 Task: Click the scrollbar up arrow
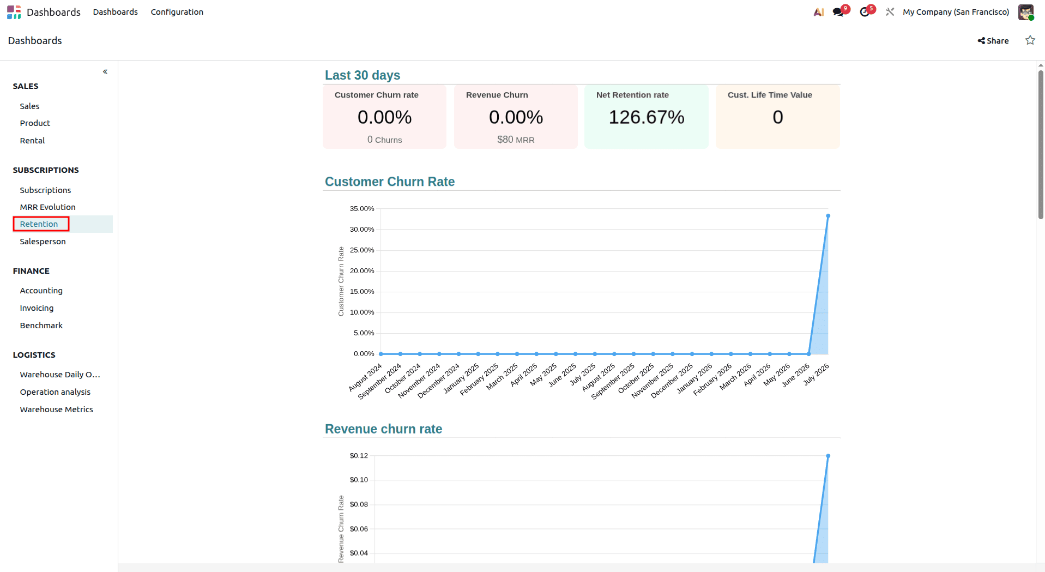tap(1041, 65)
